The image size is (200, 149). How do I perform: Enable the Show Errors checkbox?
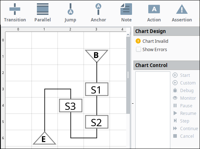click(139, 49)
